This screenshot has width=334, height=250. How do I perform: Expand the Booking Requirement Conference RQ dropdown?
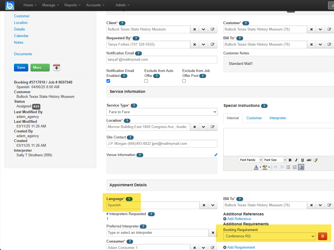[270, 236]
